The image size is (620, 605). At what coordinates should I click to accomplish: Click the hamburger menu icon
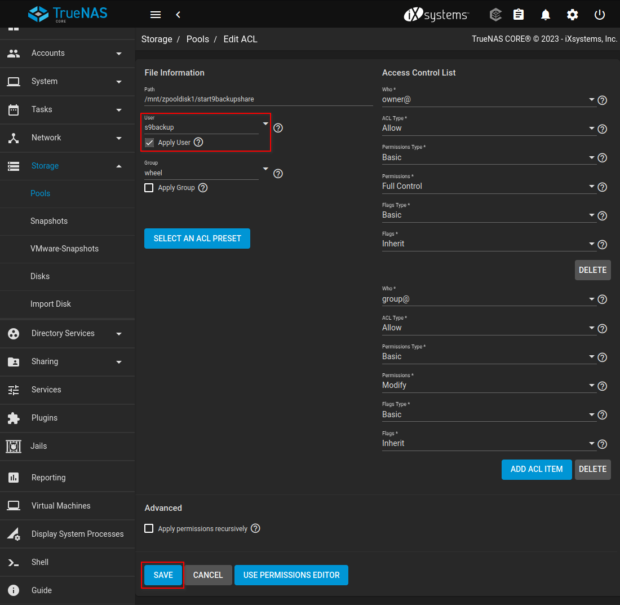point(156,15)
